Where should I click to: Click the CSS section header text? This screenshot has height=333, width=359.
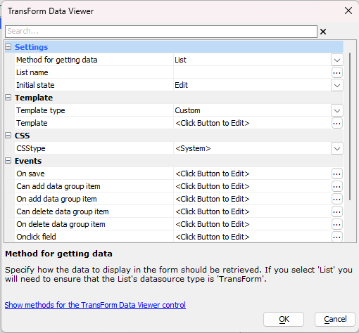click(x=23, y=136)
